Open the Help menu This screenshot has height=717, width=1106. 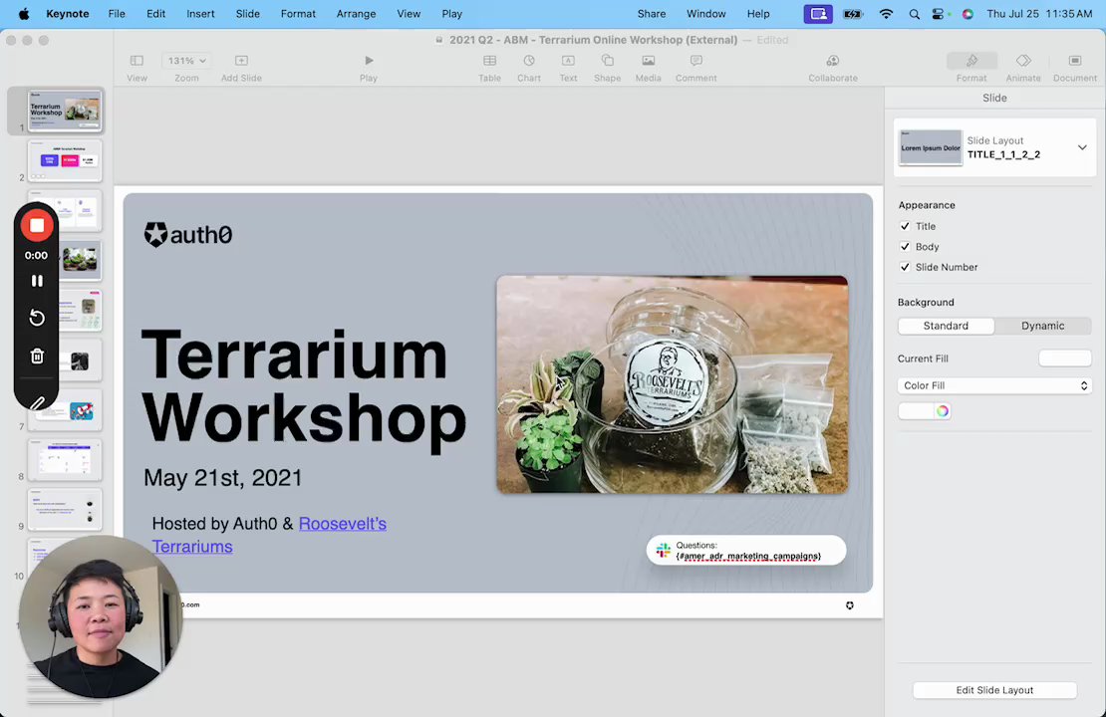point(758,14)
